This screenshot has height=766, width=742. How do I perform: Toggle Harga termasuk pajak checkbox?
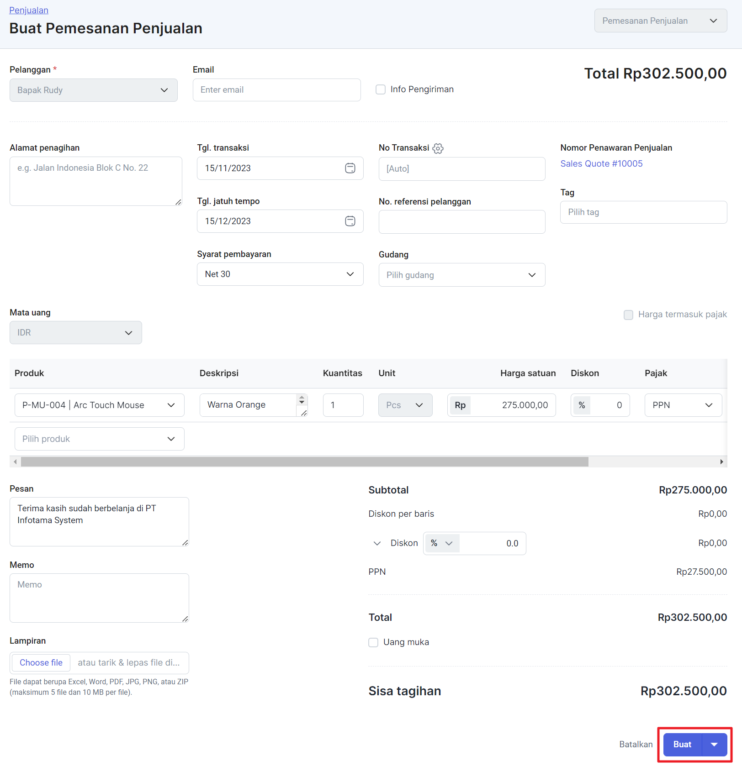pos(628,315)
